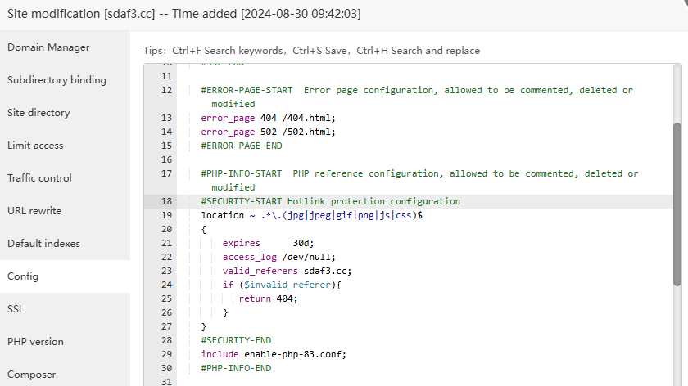
Task: Click the #ERROR-PAGE-END comment line
Action: click(x=242, y=146)
